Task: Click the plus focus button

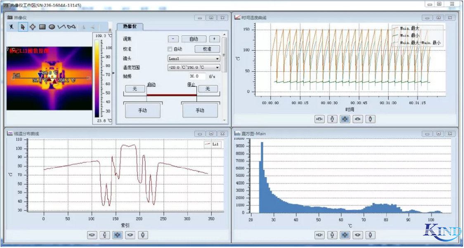Action: [214, 39]
